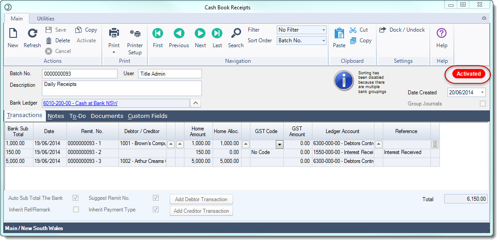The height and width of the screenshot is (243, 500).
Task: Expand the Bank Ledger lookup arrow
Action: [196, 103]
